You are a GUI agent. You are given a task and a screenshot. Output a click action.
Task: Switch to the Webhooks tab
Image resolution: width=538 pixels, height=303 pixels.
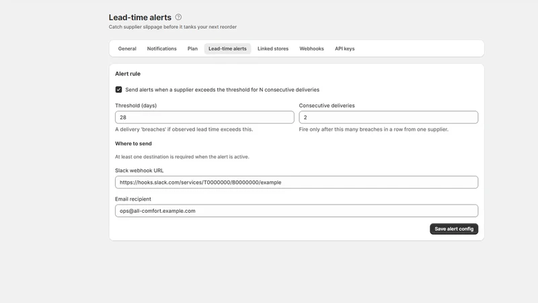coord(311,48)
